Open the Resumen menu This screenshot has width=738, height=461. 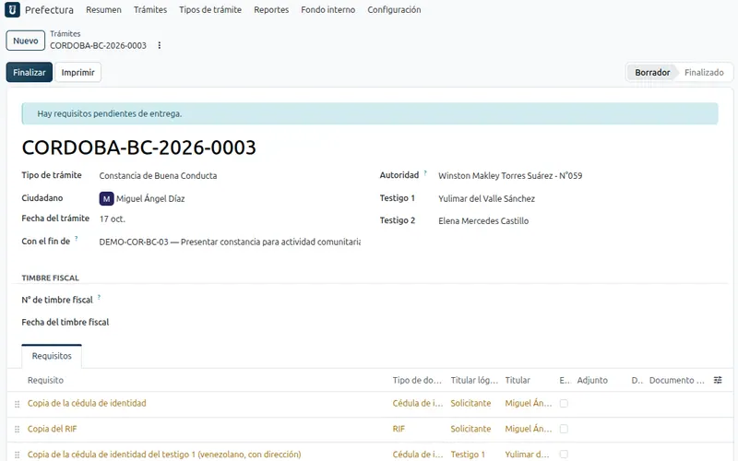(x=103, y=9)
